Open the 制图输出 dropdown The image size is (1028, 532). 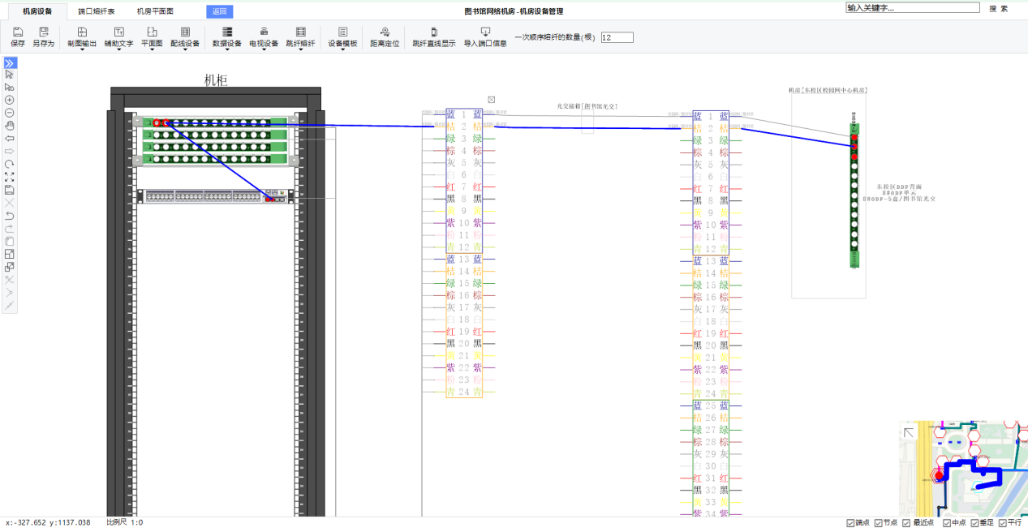[82, 37]
